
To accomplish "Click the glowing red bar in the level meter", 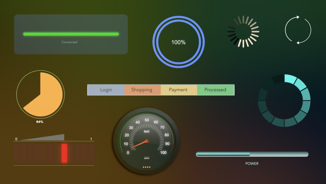I will 64,153.
